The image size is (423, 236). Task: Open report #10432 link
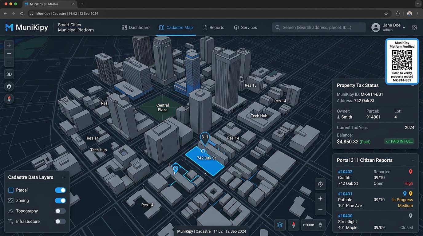pyautogui.click(x=345, y=172)
